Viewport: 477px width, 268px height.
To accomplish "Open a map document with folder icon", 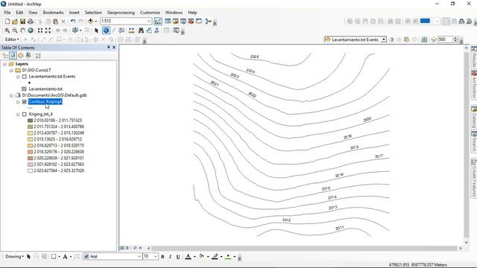I will tap(15, 22).
